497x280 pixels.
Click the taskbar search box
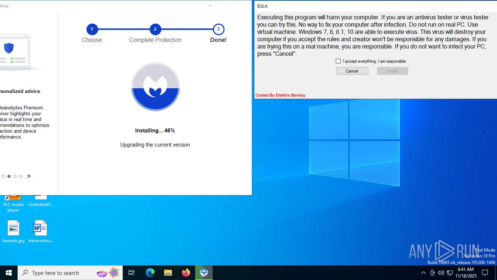70,273
